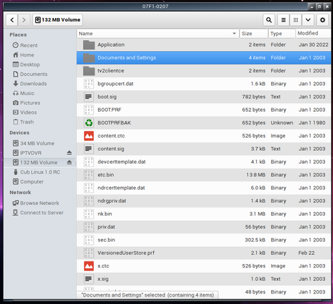Viewport: 333px width, 304px height.
Task: Sort by the Size column header
Action: click(254, 33)
